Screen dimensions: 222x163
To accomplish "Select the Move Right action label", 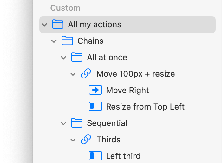I will tap(127, 90).
